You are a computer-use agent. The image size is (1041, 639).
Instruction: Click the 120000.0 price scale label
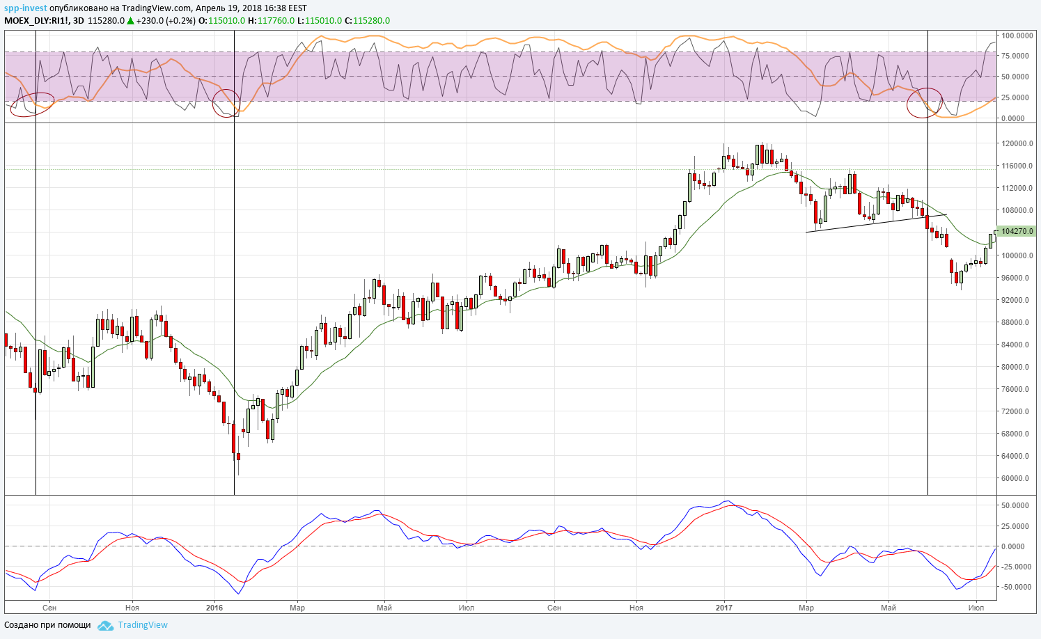point(1017,143)
